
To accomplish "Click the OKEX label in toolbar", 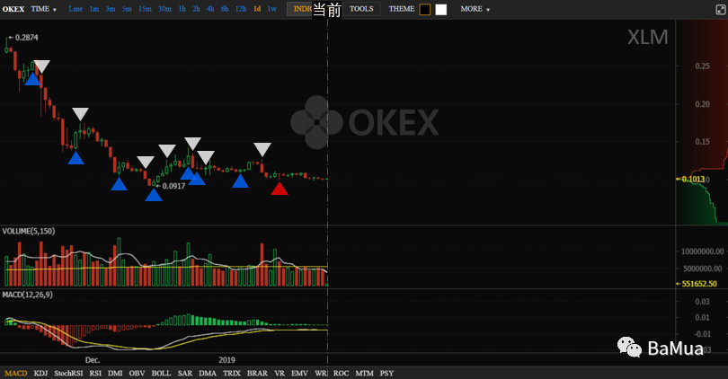I will pyautogui.click(x=13, y=9).
